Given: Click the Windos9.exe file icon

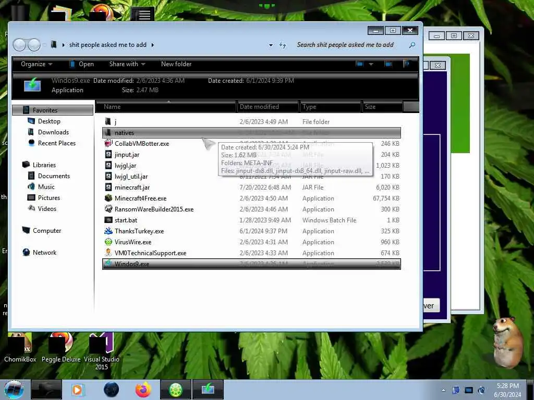Looking at the screenshot, I should 108,264.
